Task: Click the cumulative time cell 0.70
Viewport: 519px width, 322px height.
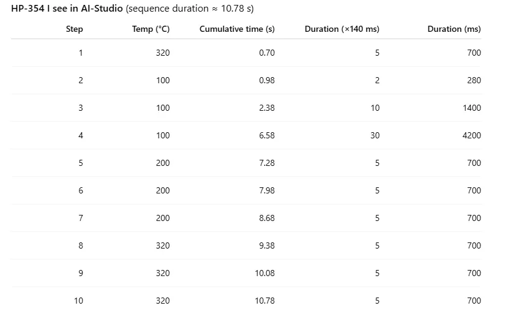Action: tap(267, 53)
